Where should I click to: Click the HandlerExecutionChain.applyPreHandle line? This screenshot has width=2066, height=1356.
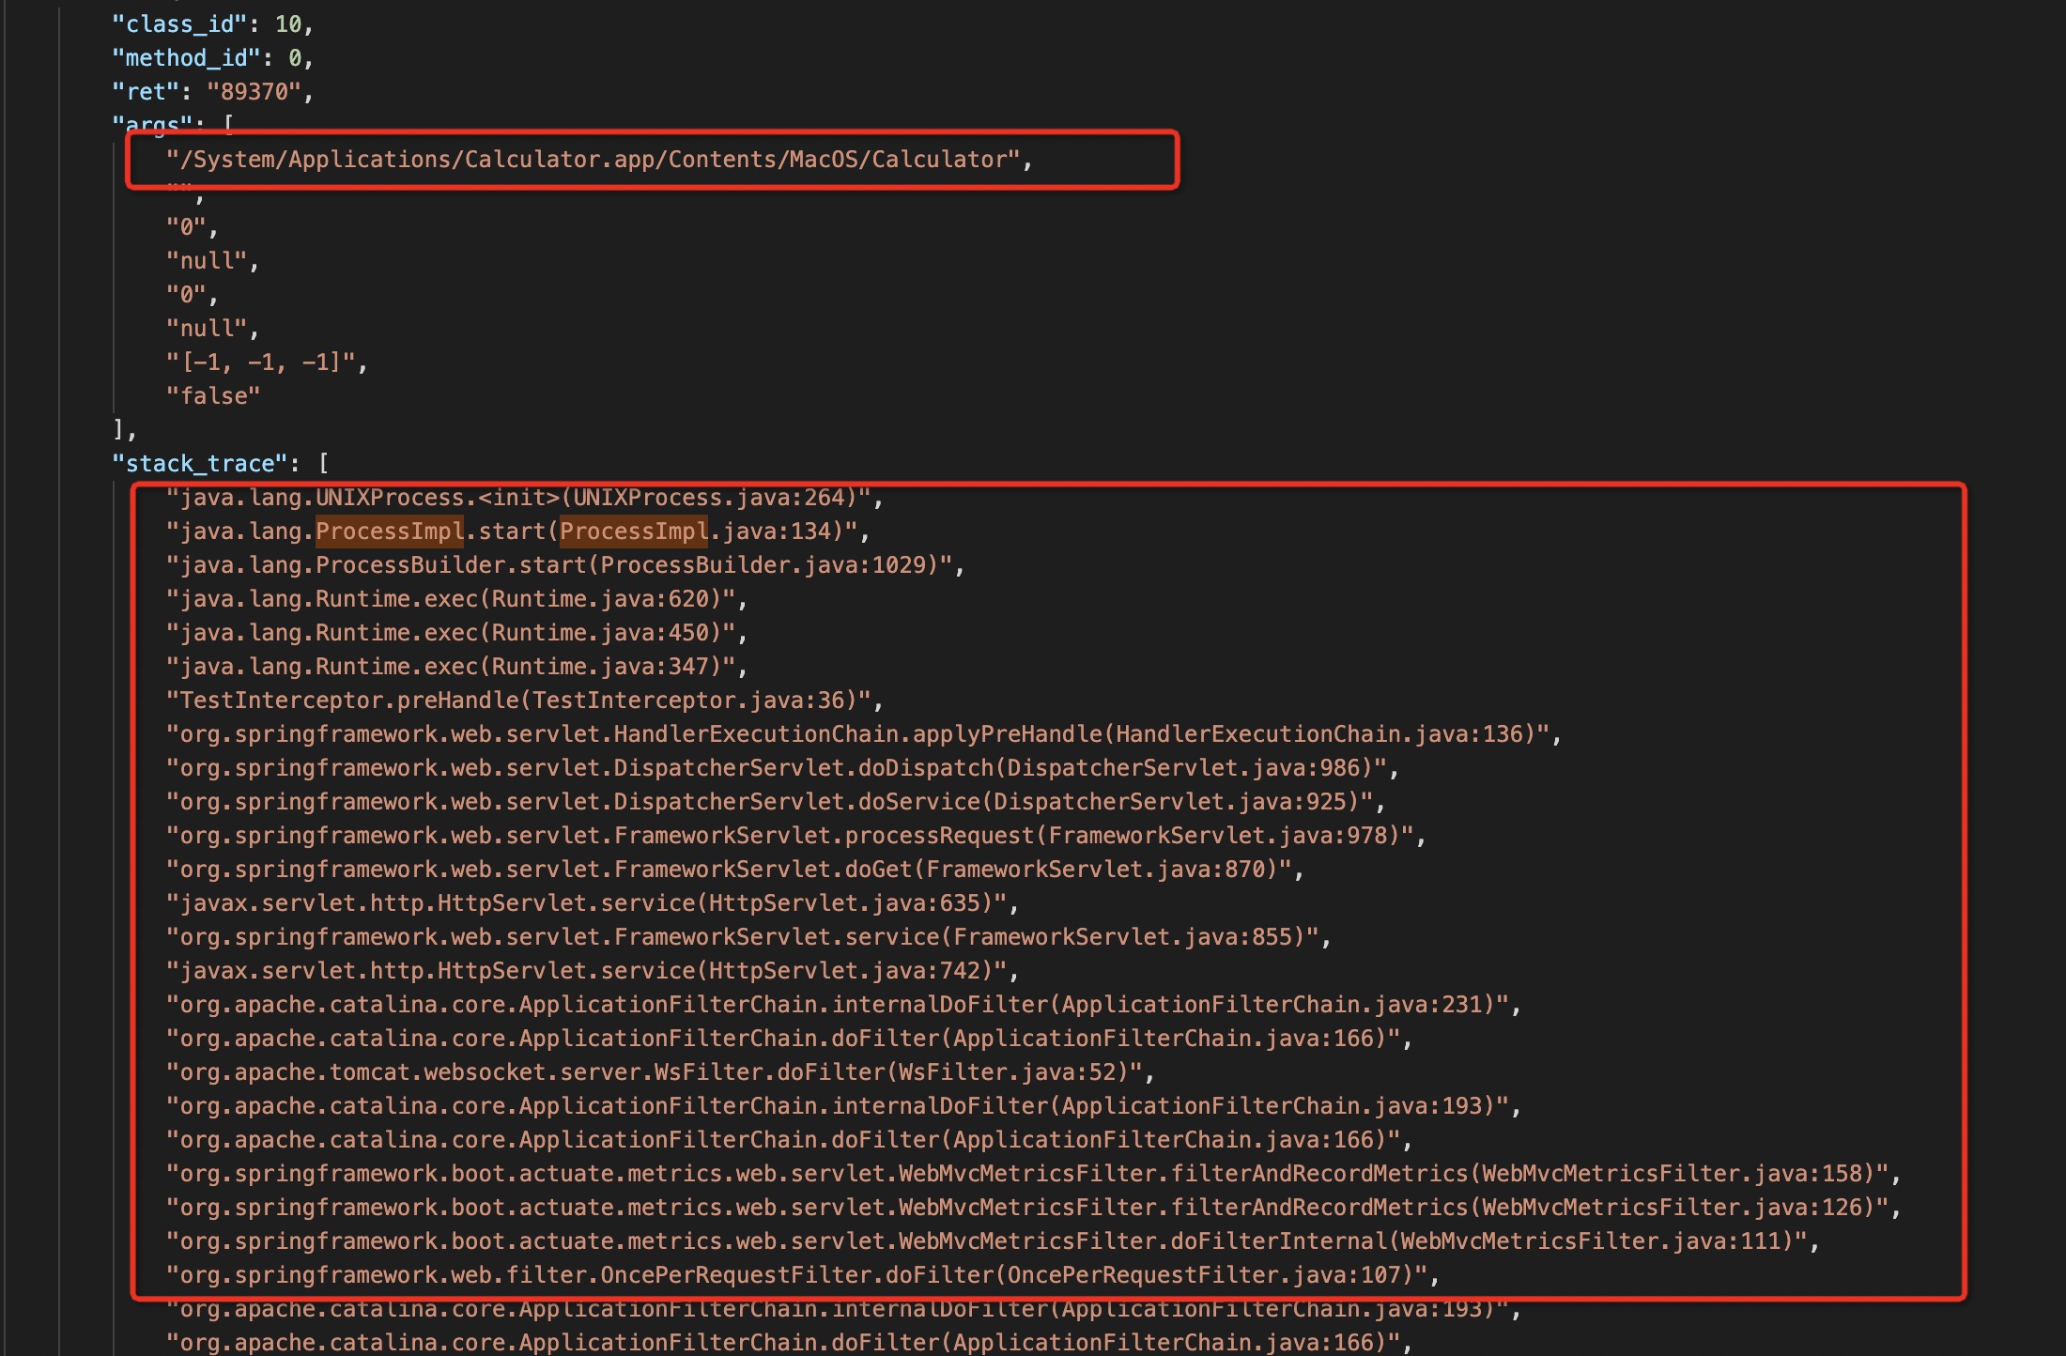coord(858,734)
